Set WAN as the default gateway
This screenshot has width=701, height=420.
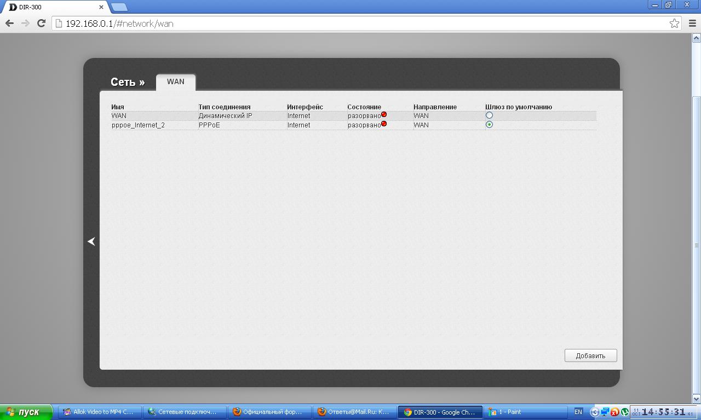pos(489,115)
